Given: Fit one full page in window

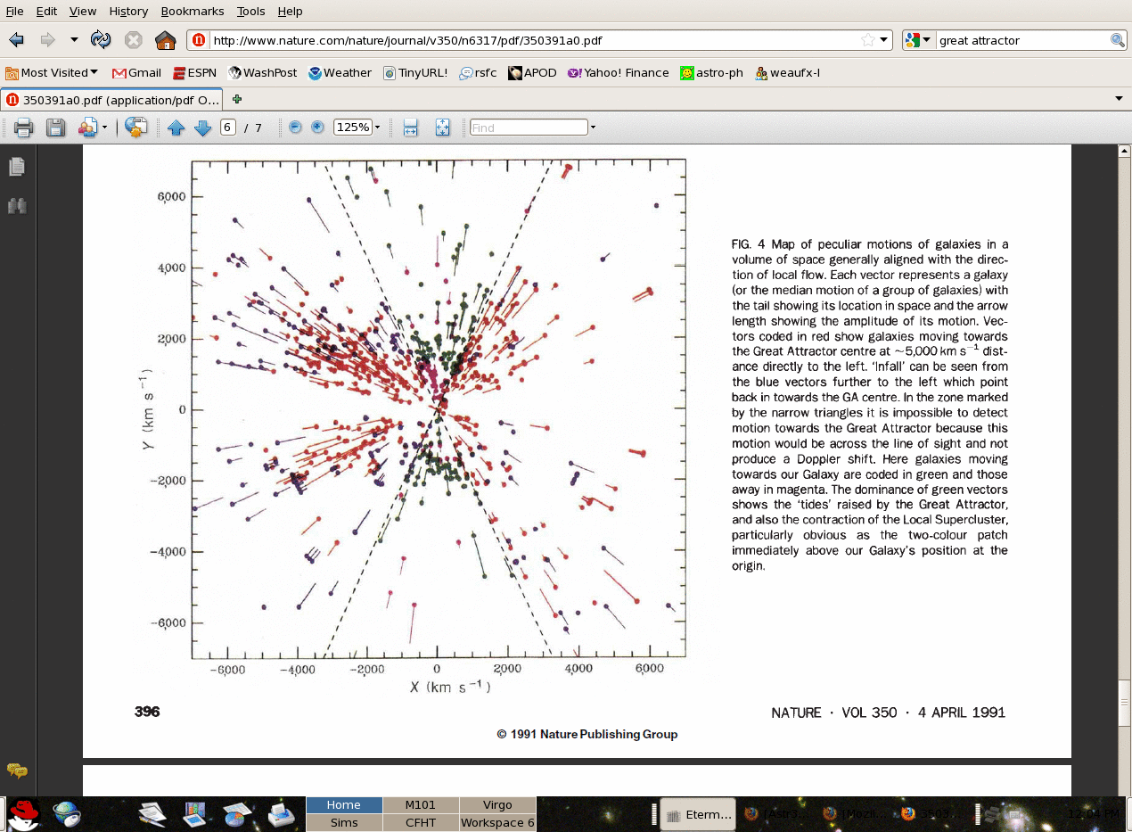Looking at the screenshot, I should pos(442,128).
